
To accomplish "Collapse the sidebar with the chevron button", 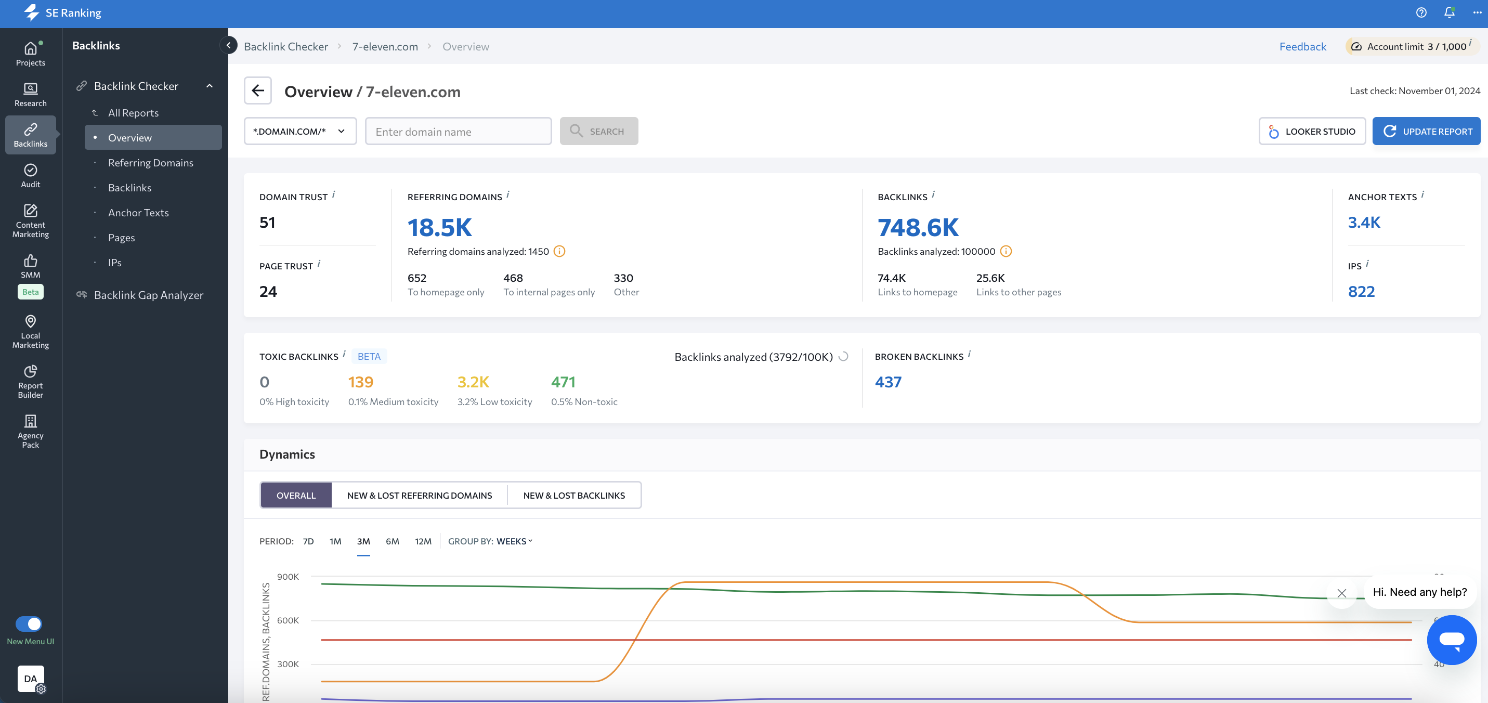I will pos(229,45).
